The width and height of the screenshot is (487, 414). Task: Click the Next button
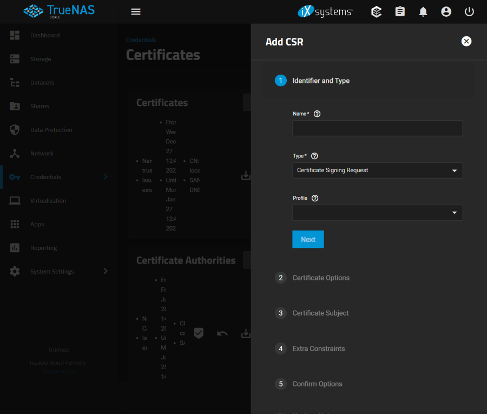click(x=308, y=239)
